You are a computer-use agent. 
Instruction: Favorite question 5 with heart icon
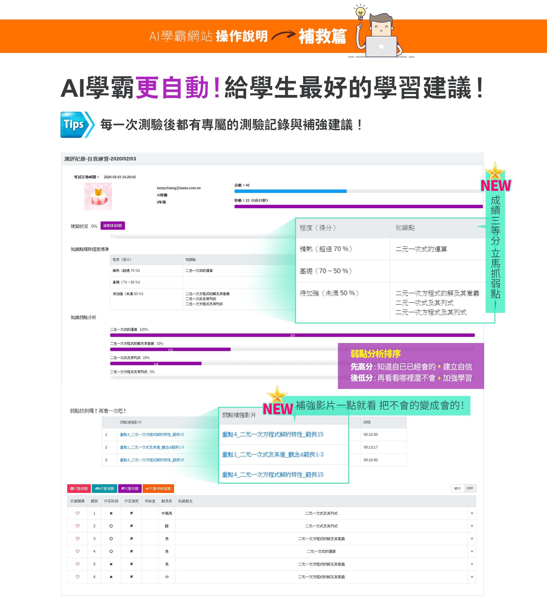pos(77,564)
